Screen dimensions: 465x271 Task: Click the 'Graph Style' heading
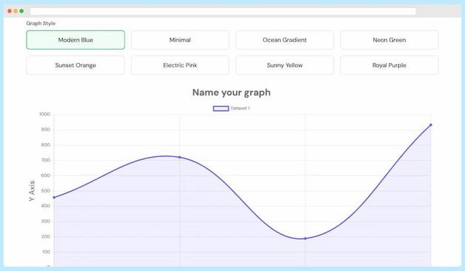[x=41, y=23]
